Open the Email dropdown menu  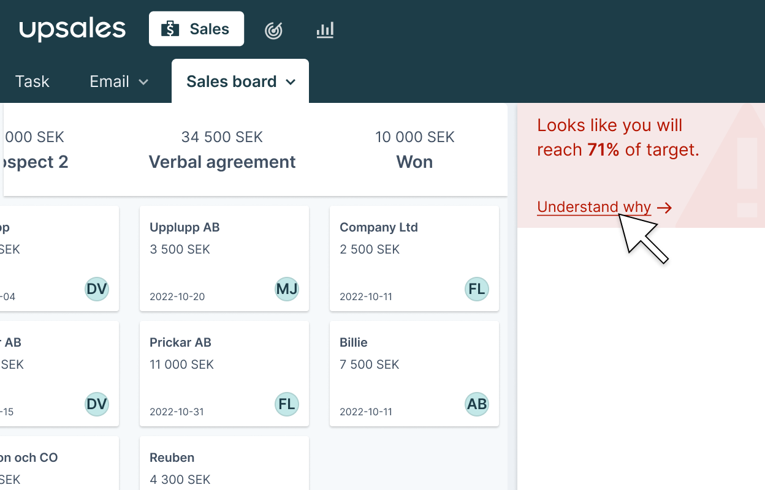pyautogui.click(x=118, y=81)
